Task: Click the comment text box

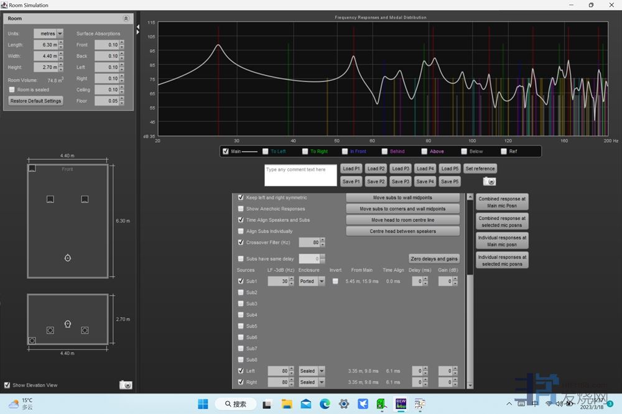Action: point(300,175)
